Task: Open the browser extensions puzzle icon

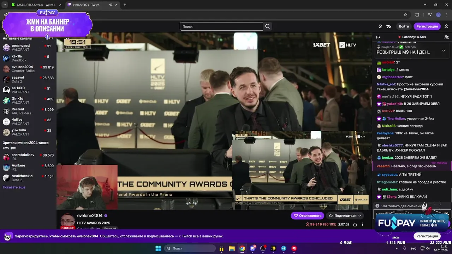Action: (417, 15)
